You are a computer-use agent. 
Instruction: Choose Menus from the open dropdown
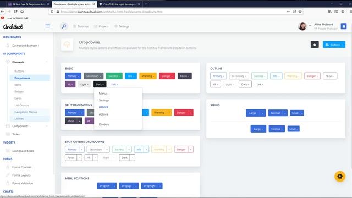coord(103,93)
